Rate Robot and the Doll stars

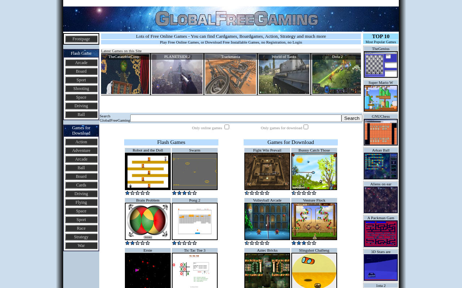click(138, 193)
